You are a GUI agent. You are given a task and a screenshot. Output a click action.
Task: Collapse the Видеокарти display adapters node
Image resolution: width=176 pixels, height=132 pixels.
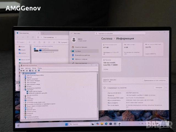pos(24,89)
